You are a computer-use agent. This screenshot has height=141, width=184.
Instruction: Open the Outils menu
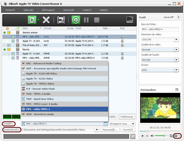[x=87, y=10]
